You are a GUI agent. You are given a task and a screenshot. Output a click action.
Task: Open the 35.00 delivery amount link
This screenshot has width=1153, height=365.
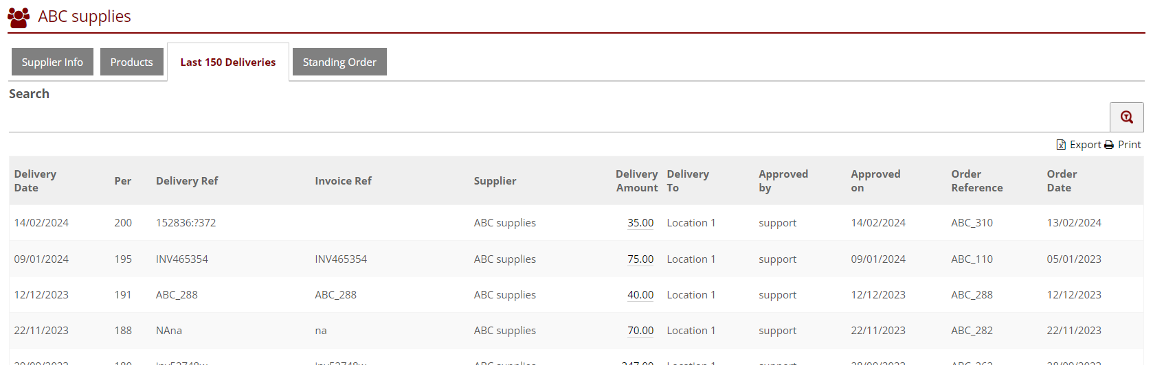pyautogui.click(x=640, y=223)
